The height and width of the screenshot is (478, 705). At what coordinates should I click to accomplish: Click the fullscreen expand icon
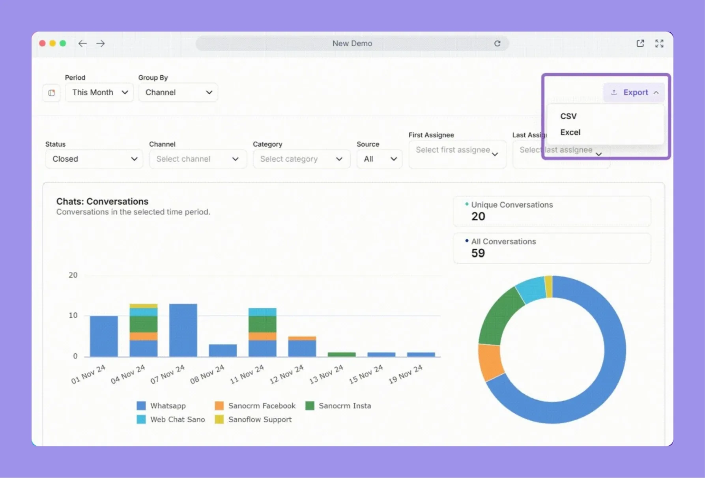click(x=659, y=43)
